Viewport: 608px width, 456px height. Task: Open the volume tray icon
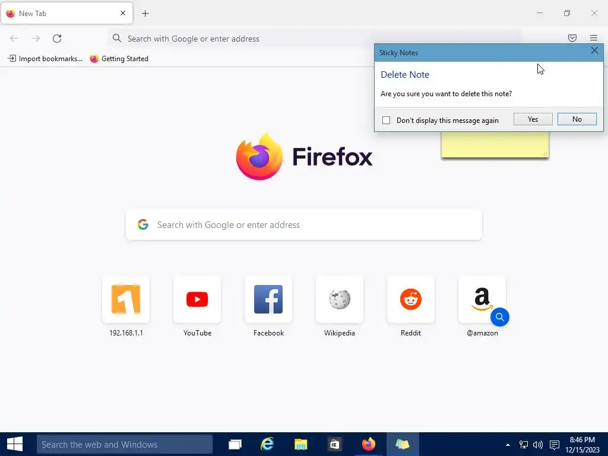(538, 445)
